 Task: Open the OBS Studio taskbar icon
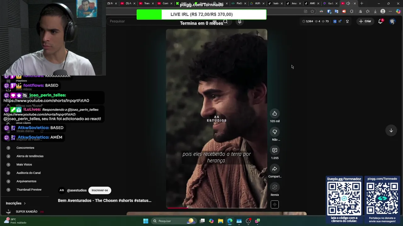point(248,221)
